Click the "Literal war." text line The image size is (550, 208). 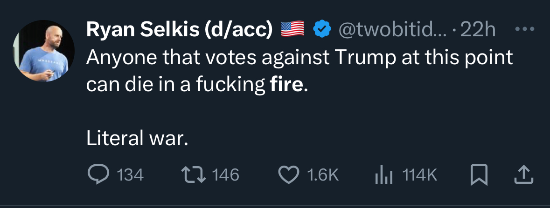(137, 139)
